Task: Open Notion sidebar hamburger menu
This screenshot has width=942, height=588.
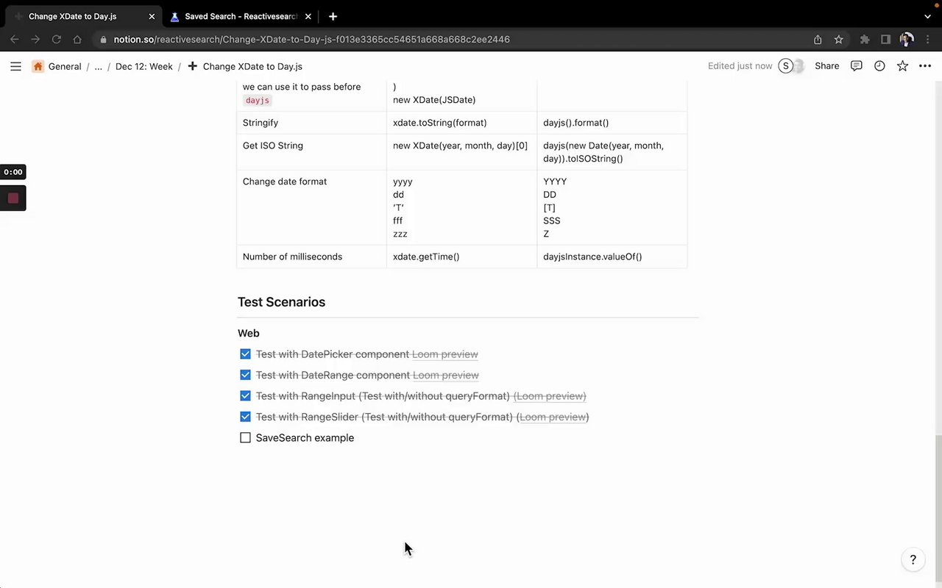Action: pos(15,66)
